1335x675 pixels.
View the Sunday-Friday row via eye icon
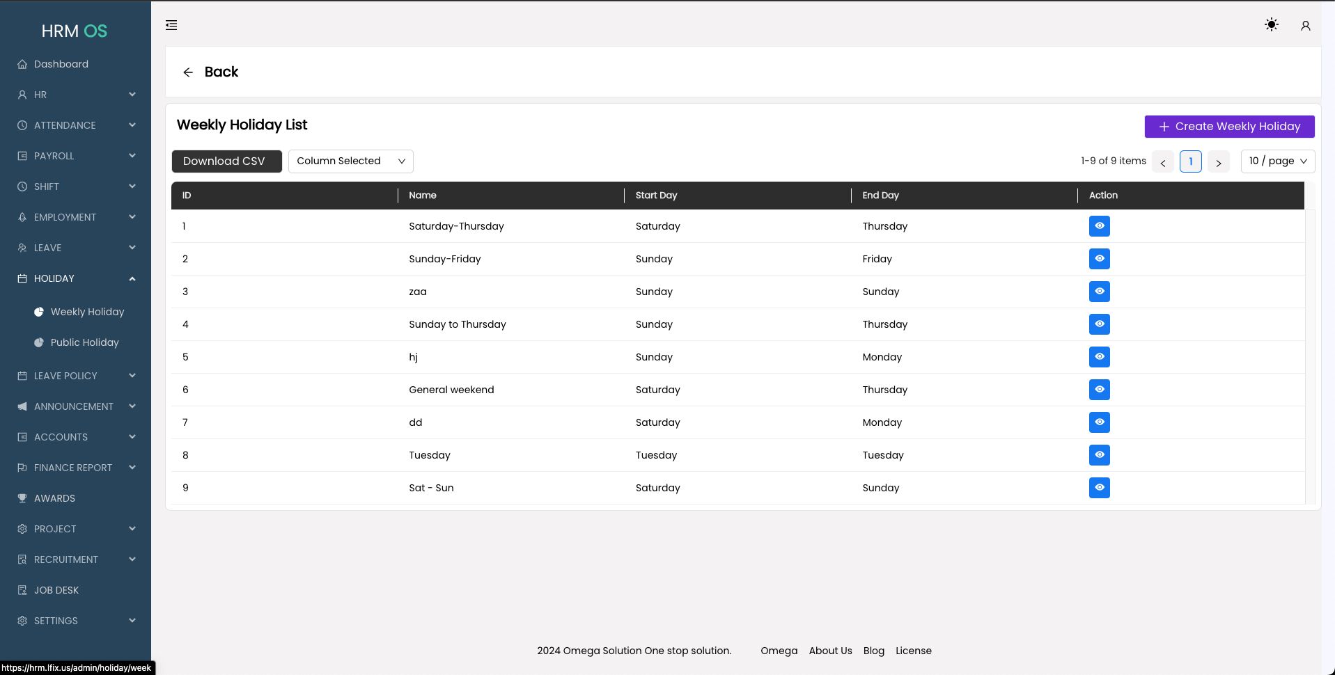[x=1099, y=259]
